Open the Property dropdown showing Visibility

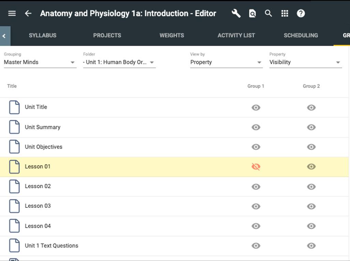[x=305, y=62]
